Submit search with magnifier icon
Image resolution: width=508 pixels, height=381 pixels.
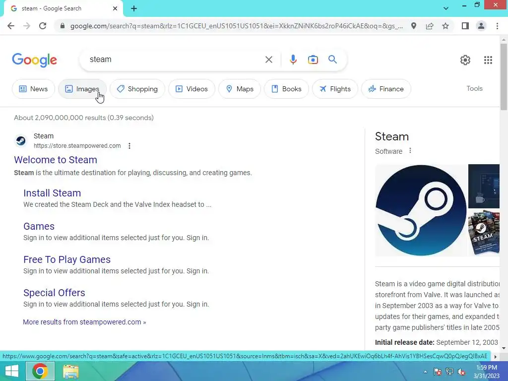332,60
